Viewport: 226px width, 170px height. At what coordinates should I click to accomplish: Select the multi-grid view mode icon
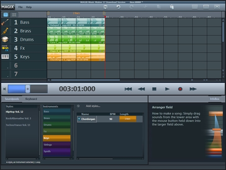click(14, 15)
